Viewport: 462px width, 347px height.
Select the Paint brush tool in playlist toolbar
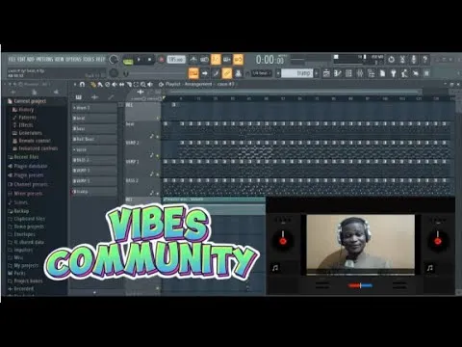tap(100, 85)
